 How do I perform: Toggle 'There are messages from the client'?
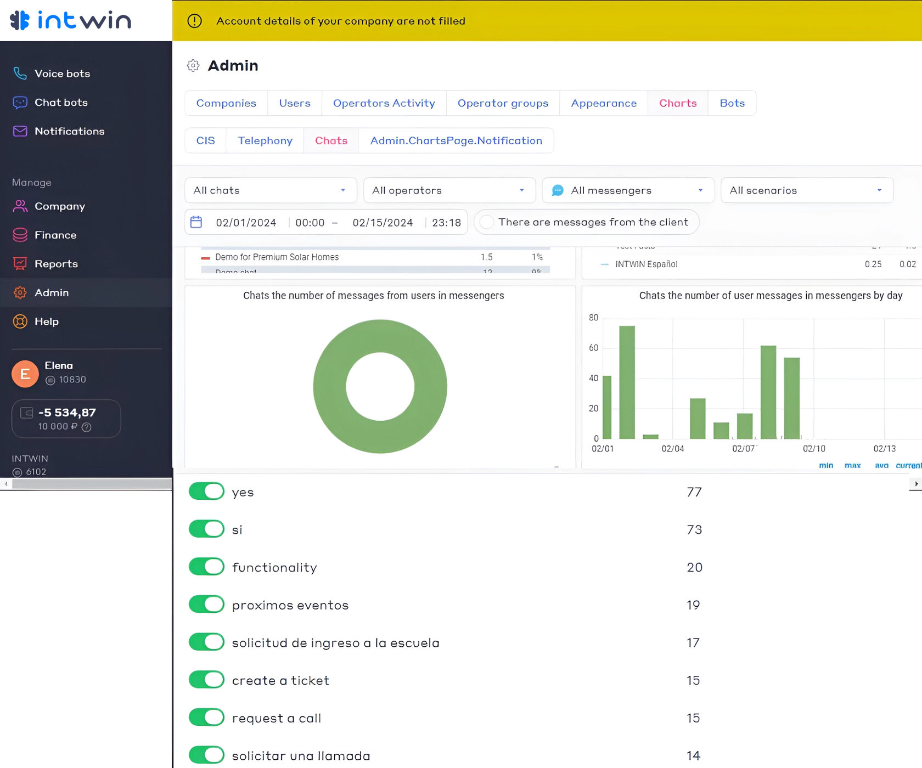coord(487,222)
